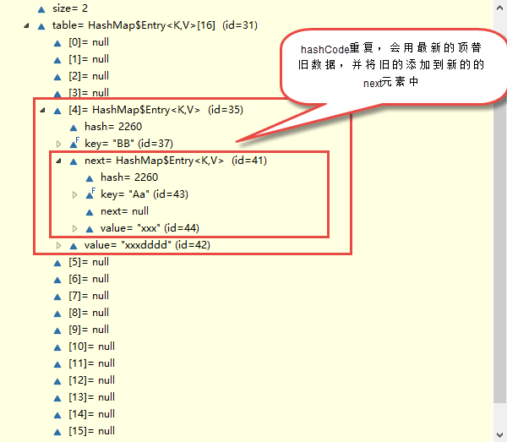Select the table= HashMap$Entry<K,V>[16] row
Viewport: 507px width, 442px height.
(155, 25)
